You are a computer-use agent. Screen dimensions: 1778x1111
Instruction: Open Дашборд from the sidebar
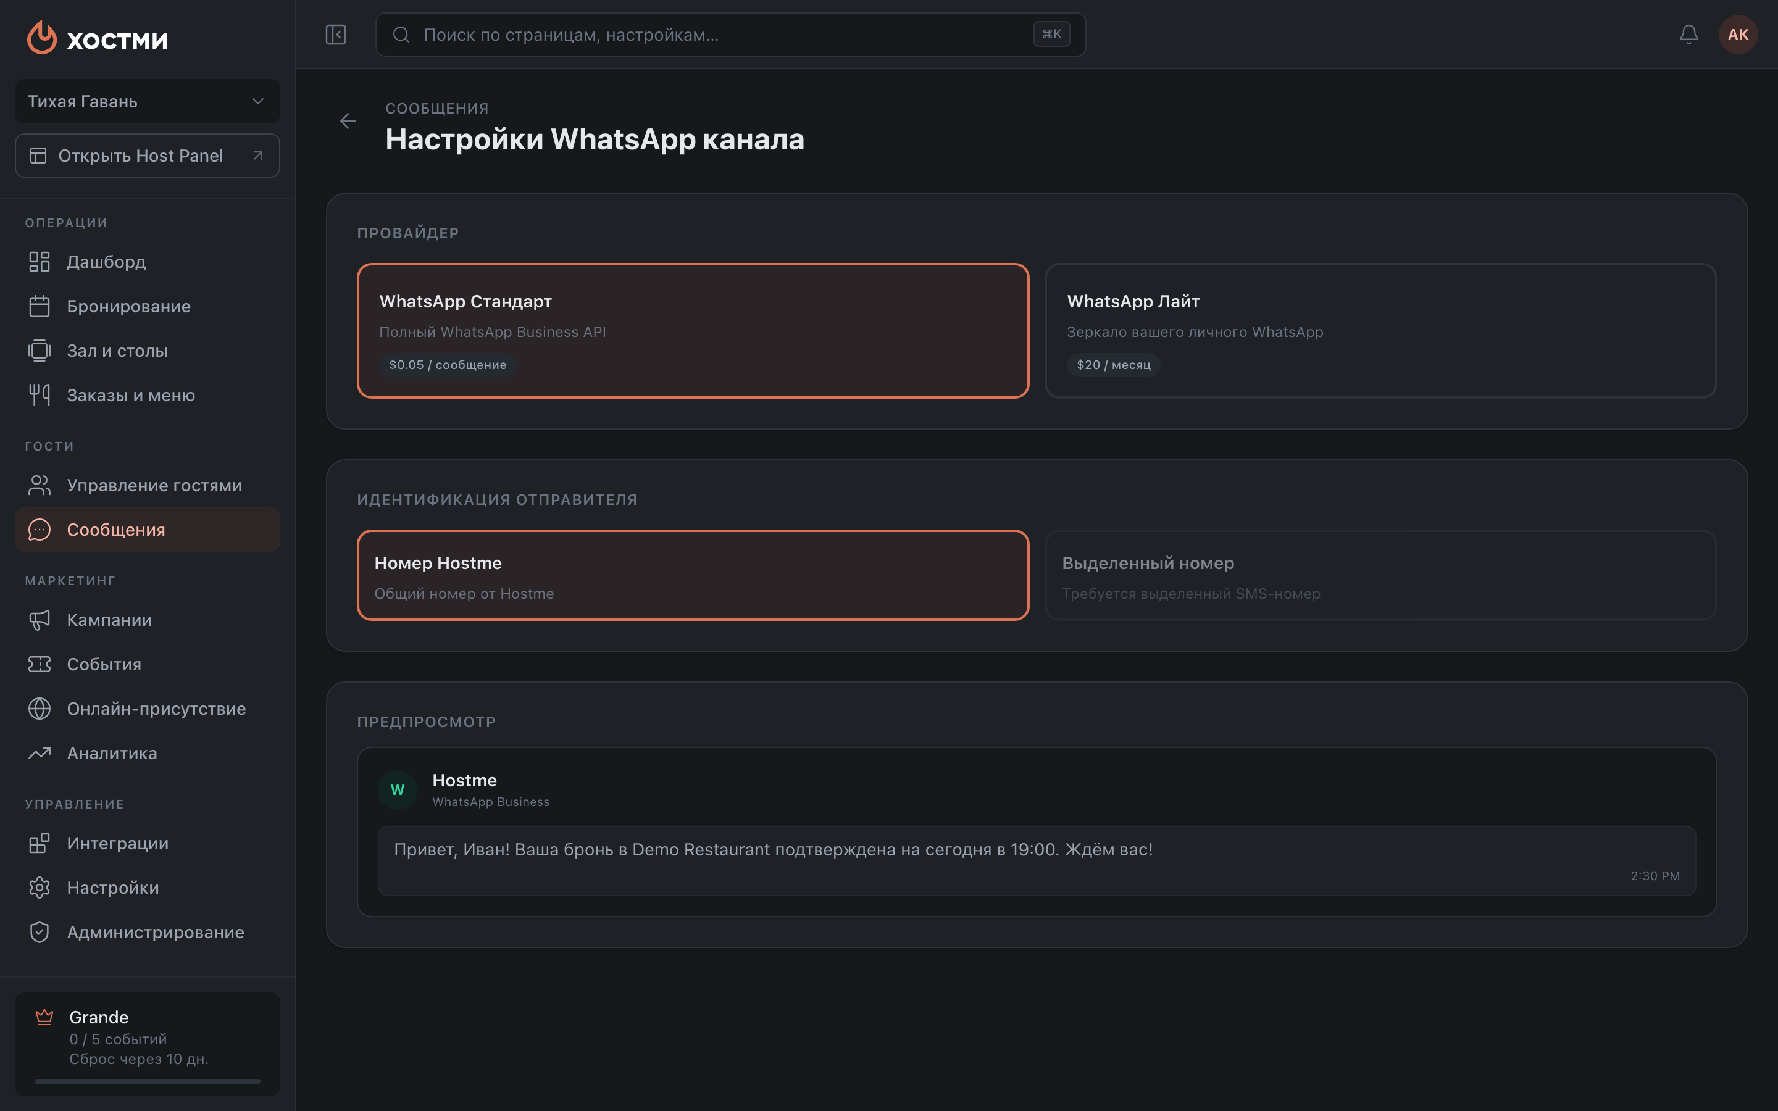click(x=148, y=262)
